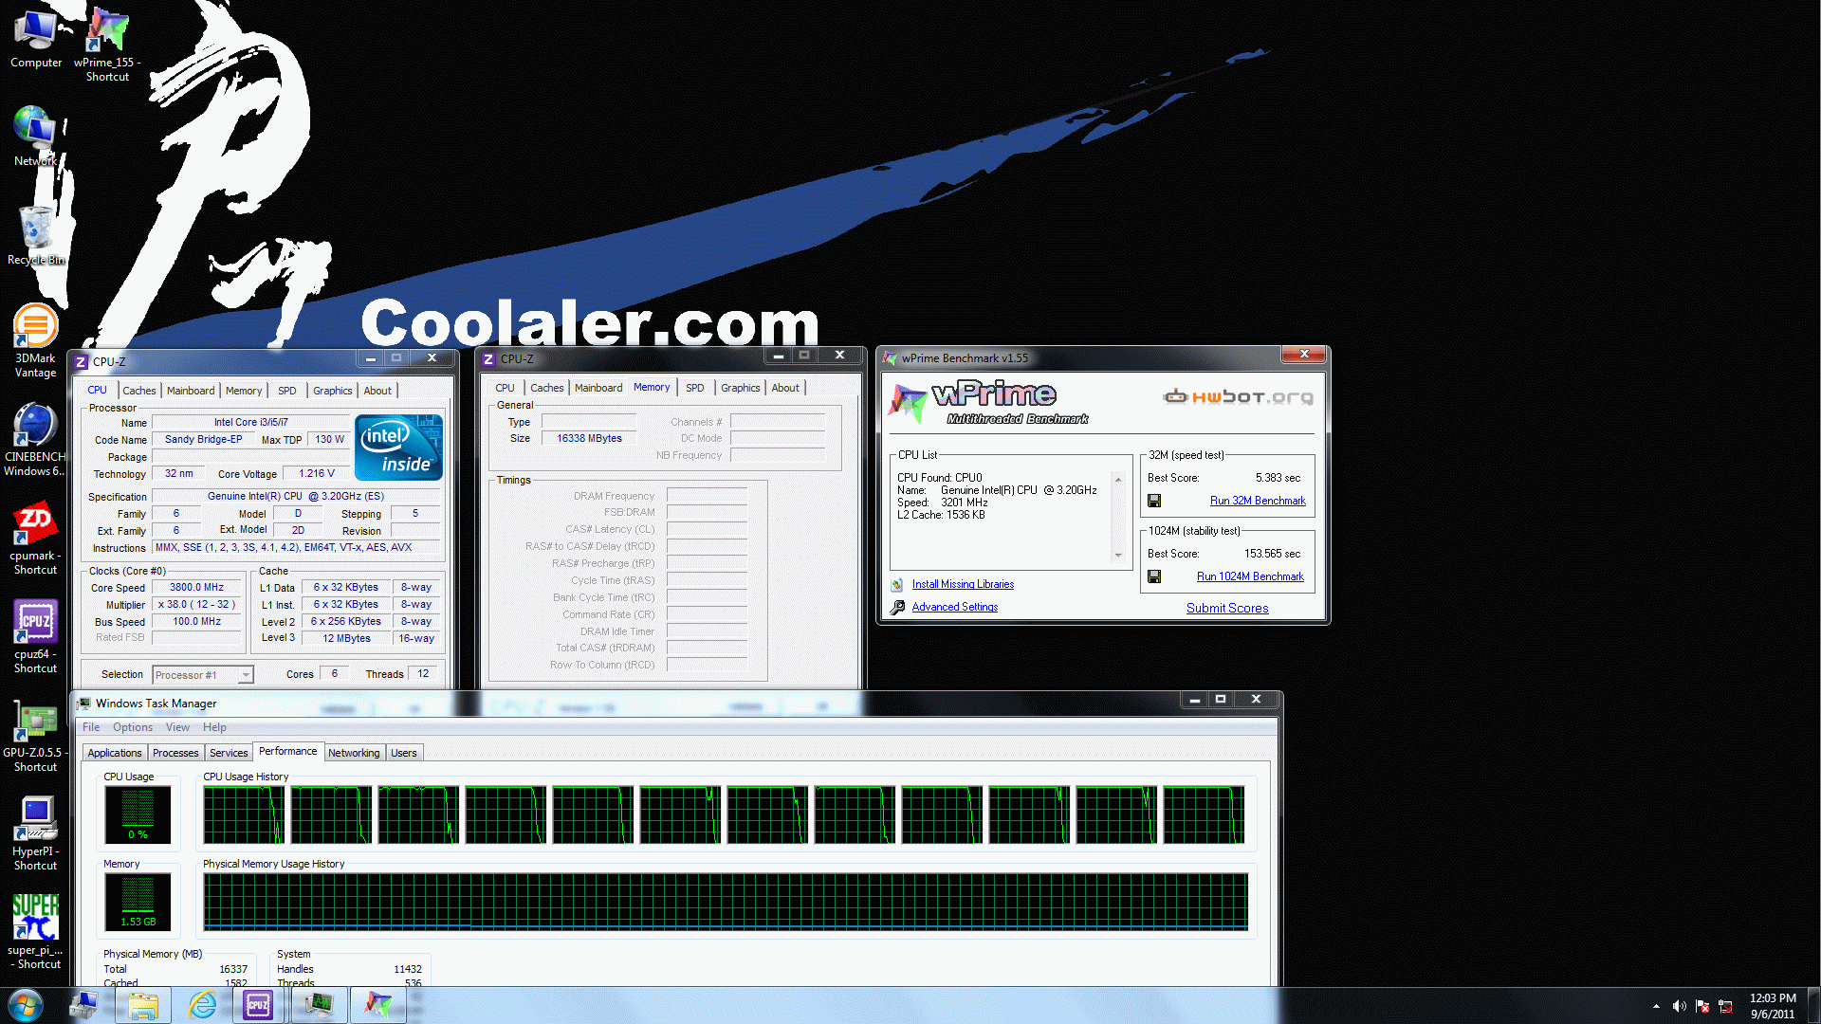Open the Network desktop icon

coord(35,136)
